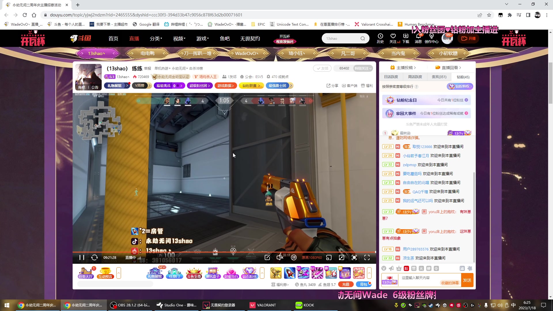Expand the 家园大事件 banner
Image resolution: width=553 pixels, height=311 pixels.
(427, 113)
